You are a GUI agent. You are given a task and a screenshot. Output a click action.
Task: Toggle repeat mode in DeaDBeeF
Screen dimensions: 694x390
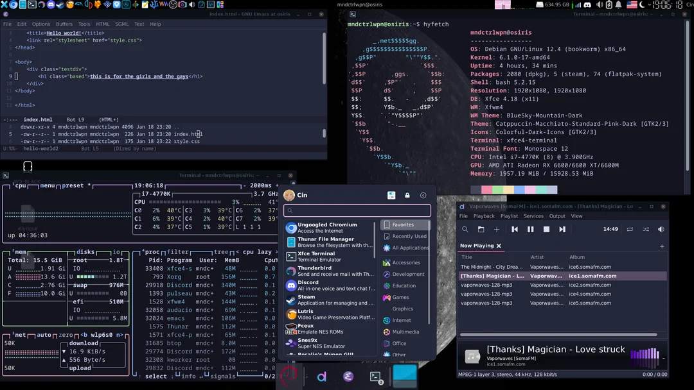pos(630,229)
